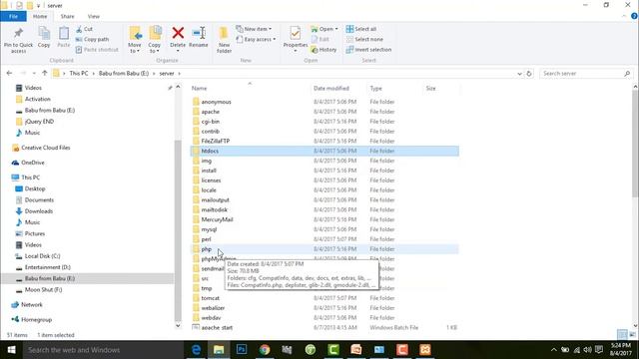The width and height of the screenshot is (639, 359).
Task: Select the webalizer folder
Action: tap(213, 308)
